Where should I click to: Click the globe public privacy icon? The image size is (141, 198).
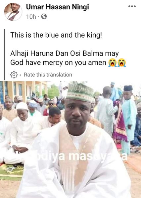point(44,17)
